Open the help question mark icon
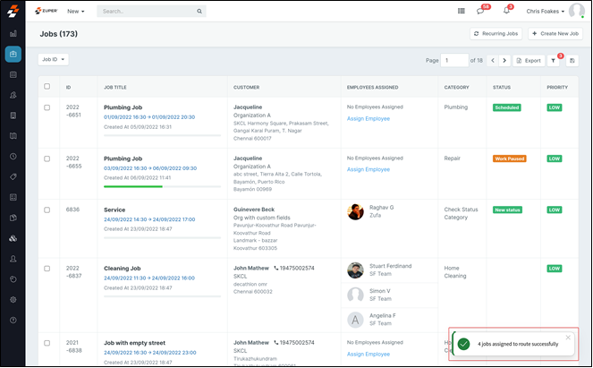Image resolution: width=593 pixels, height=368 pixels. pos(13,320)
